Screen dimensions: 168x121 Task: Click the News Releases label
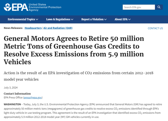click(13, 28)
